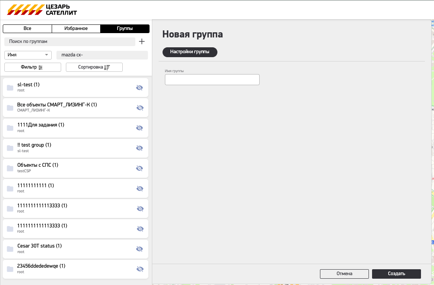Open the Имя search-field dropdown

pyautogui.click(x=28, y=55)
